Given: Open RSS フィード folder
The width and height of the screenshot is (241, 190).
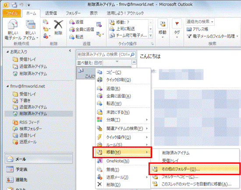Looking at the screenshot, I should (x=26, y=122).
